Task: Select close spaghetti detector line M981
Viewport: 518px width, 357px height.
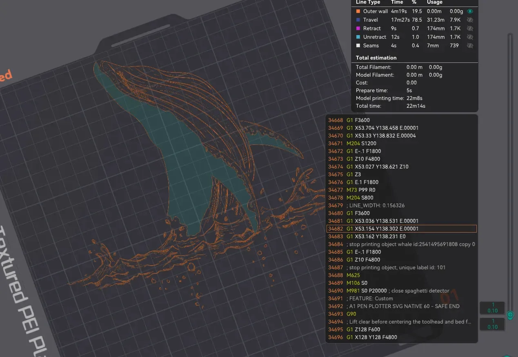Action: tap(401, 291)
